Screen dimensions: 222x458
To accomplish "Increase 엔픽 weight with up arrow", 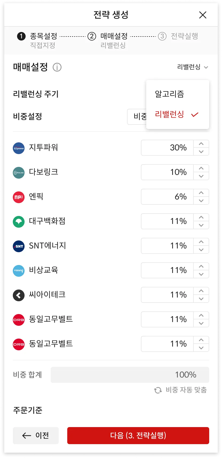I will 201,193.
